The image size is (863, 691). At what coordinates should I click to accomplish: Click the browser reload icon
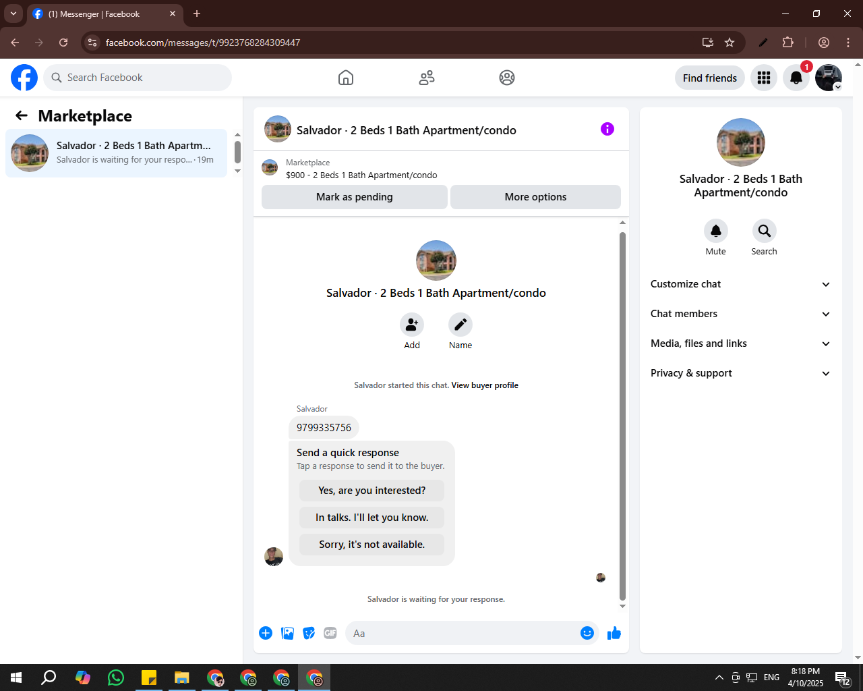tap(63, 43)
